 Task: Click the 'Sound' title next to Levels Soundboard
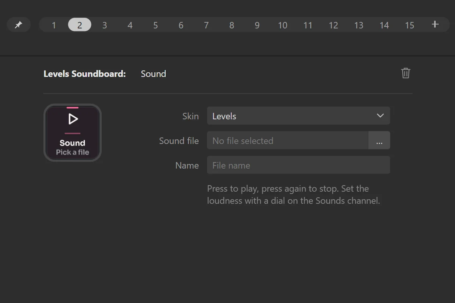tap(154, 74)
